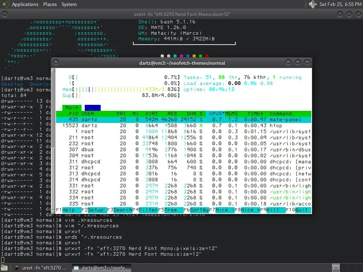The width and height of the screenshot is (363, 272).
Task: Click the Mem usage meter bar in htop
Action: coord(121,90)
